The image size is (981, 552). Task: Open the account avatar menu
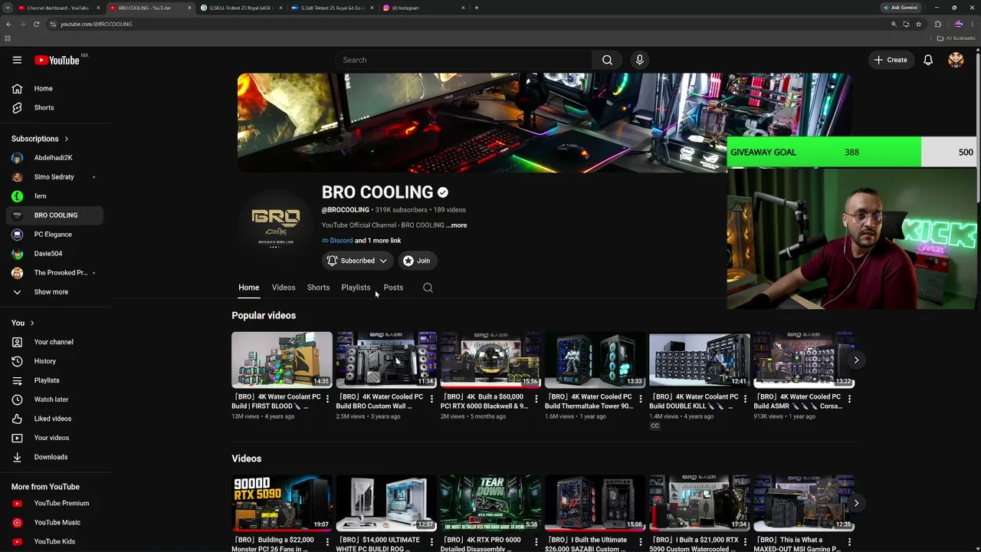(x=956, y=60)
